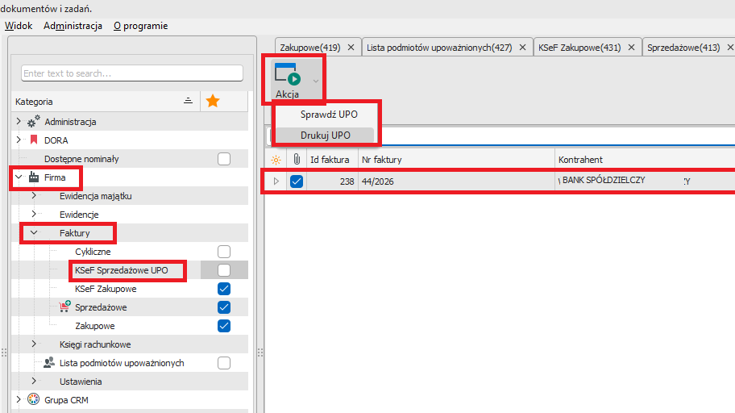Screen dimensions: 735x413
Task: Uncheck the KSeF Zakupowe checkbox
Action: coord(224,289)
